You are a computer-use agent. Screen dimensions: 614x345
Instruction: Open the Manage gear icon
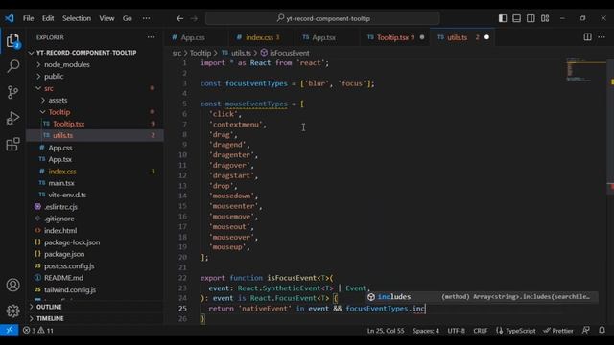tap(12, 310)
